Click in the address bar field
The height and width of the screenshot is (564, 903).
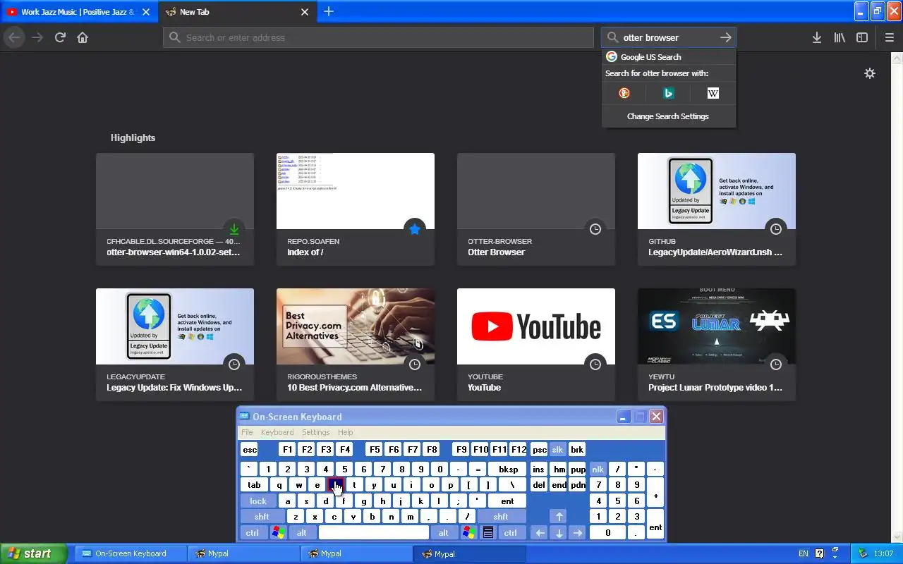(x=378, y=37)
